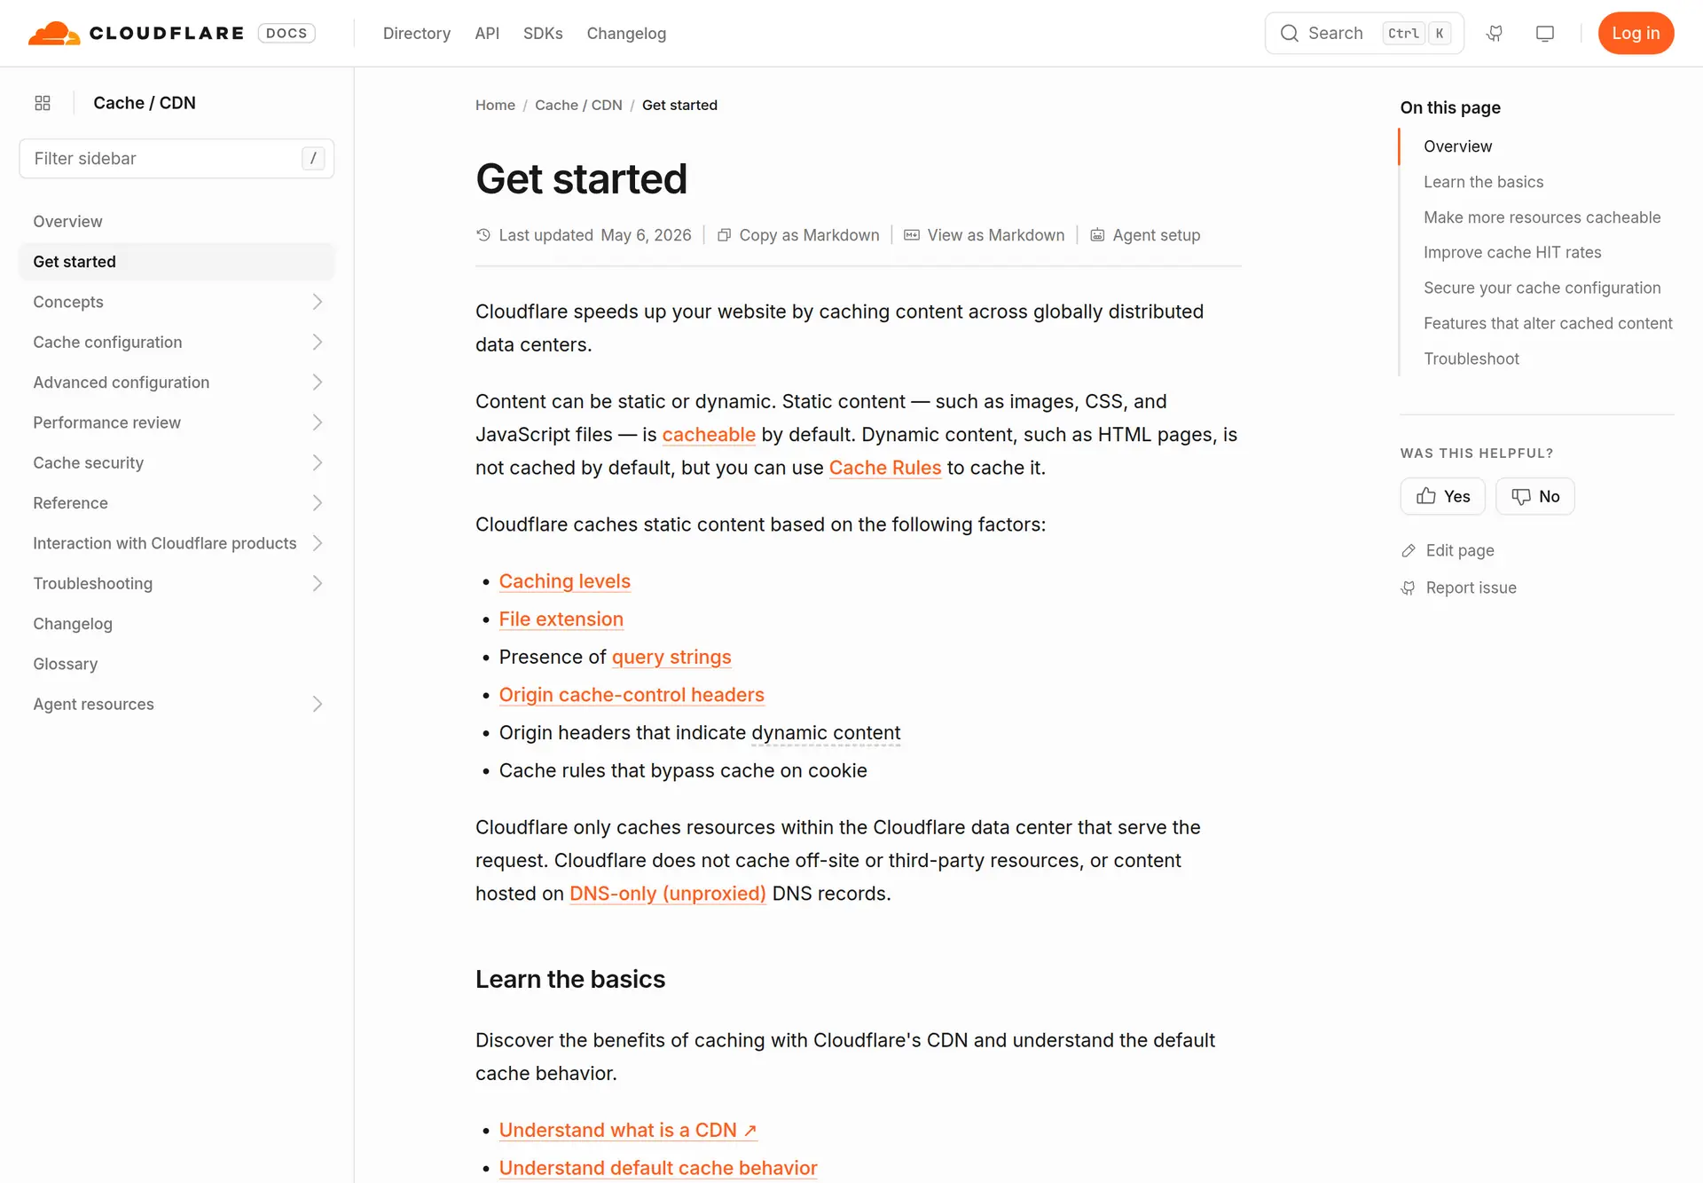Open the cacheable link
The image size is (1703, 1183).
[x=709, y=435]
